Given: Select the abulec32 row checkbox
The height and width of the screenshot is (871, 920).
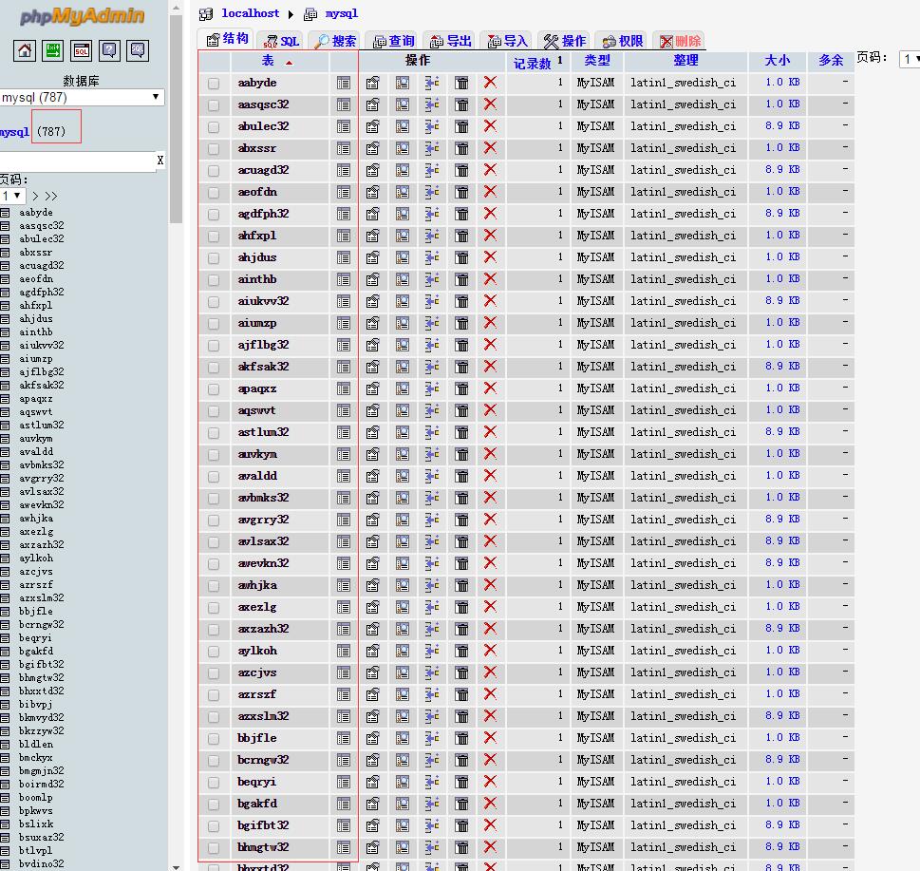Looking at the screenshot, I should coord(214,126).
